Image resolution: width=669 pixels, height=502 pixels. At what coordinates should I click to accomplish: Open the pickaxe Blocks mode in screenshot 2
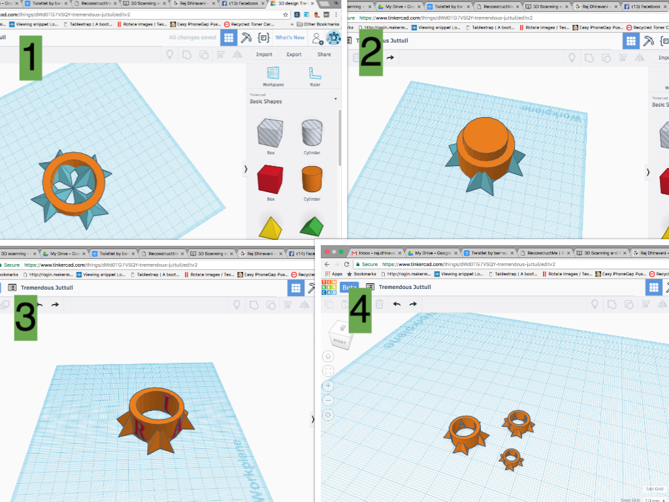[x=649, y=41]
